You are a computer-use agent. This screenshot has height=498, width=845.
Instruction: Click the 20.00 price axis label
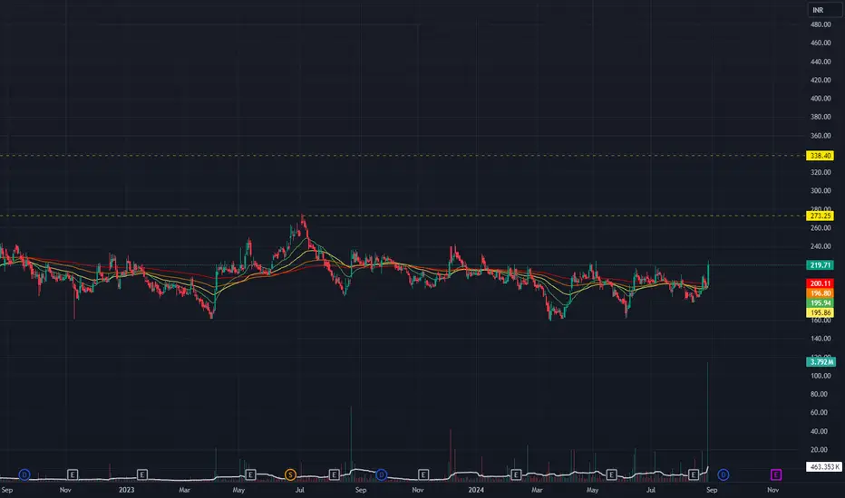(819, 449)
